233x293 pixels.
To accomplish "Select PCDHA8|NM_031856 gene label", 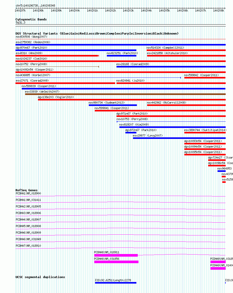I will pos(107,259).
